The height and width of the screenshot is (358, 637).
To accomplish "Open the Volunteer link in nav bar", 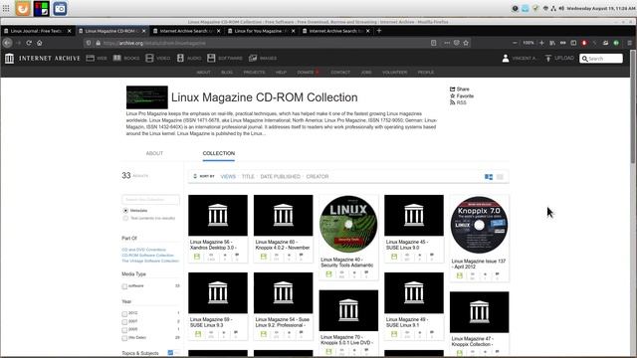I will tap(394, 73).
